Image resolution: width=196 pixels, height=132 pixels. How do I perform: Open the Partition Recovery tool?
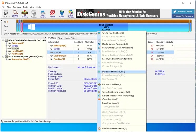pyautogui.click(x=15, y=14)
